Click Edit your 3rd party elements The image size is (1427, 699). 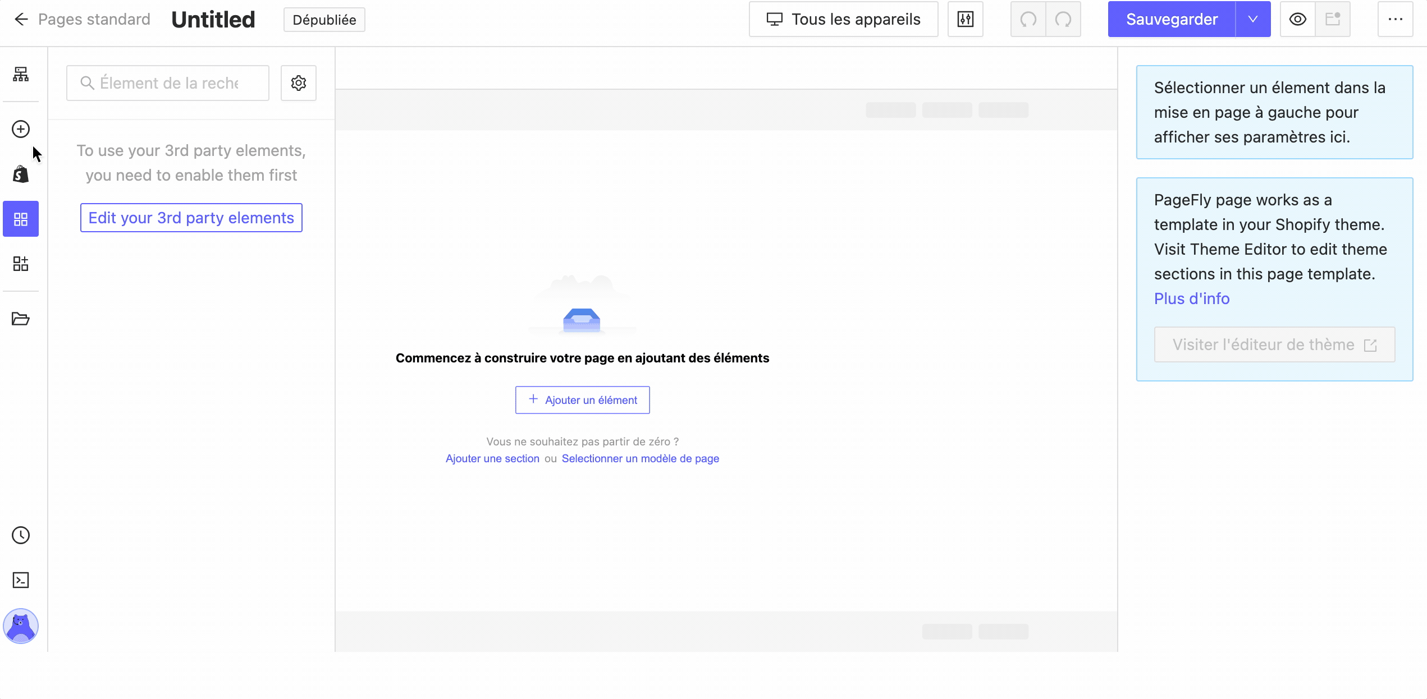point(191,218)
